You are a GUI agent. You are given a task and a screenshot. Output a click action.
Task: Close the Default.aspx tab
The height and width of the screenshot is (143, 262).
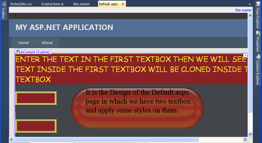(123, 4)
